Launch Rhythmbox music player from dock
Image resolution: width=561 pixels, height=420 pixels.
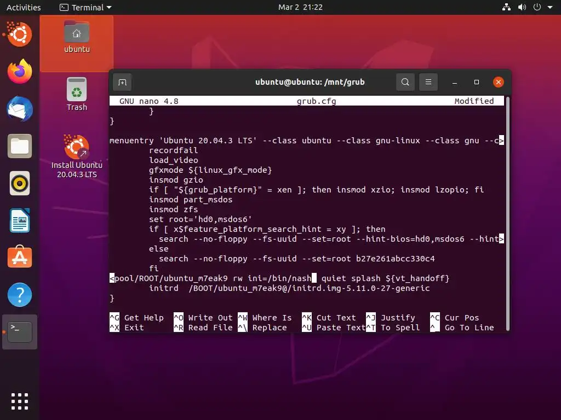pos(20,184)
